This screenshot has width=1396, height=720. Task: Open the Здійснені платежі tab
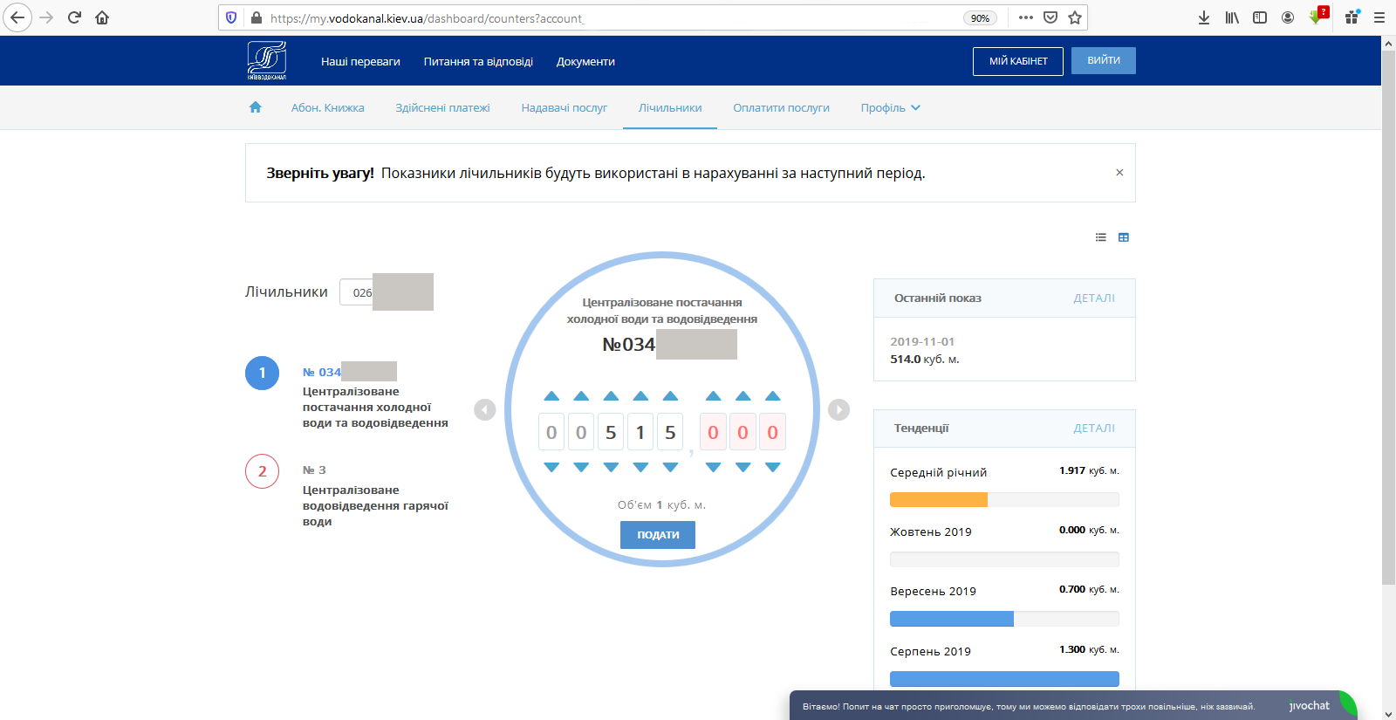[442, 108]
